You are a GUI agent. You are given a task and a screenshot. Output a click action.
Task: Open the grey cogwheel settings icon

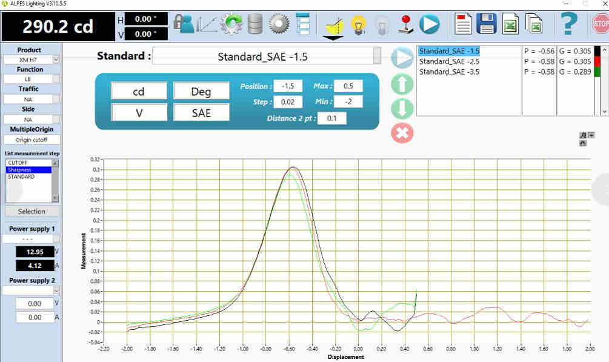click(x=279, y=24)
